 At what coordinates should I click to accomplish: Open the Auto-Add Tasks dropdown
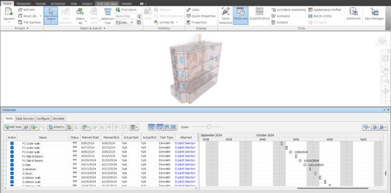(34, 127)
